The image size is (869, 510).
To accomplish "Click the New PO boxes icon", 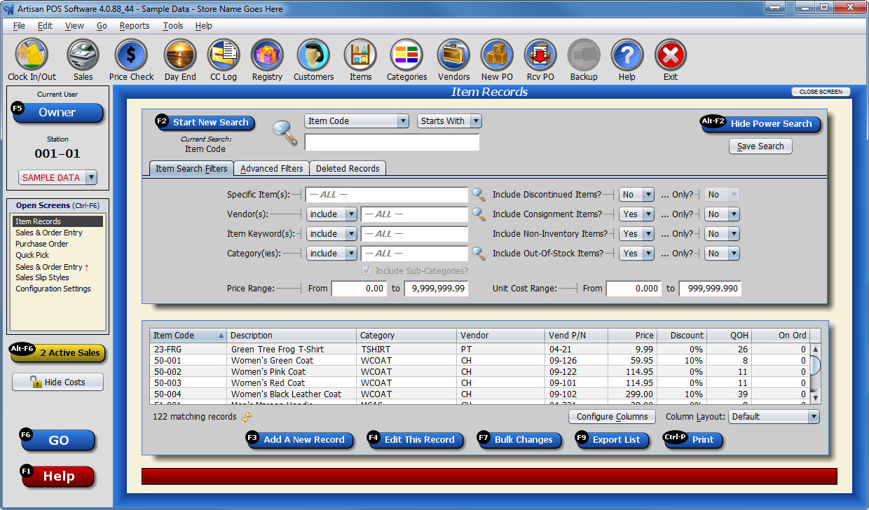I will [x=497, y=55].
